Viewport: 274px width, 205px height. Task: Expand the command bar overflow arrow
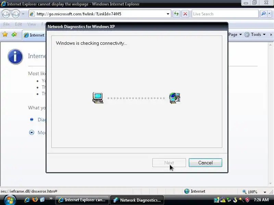(x=271, y=35)
